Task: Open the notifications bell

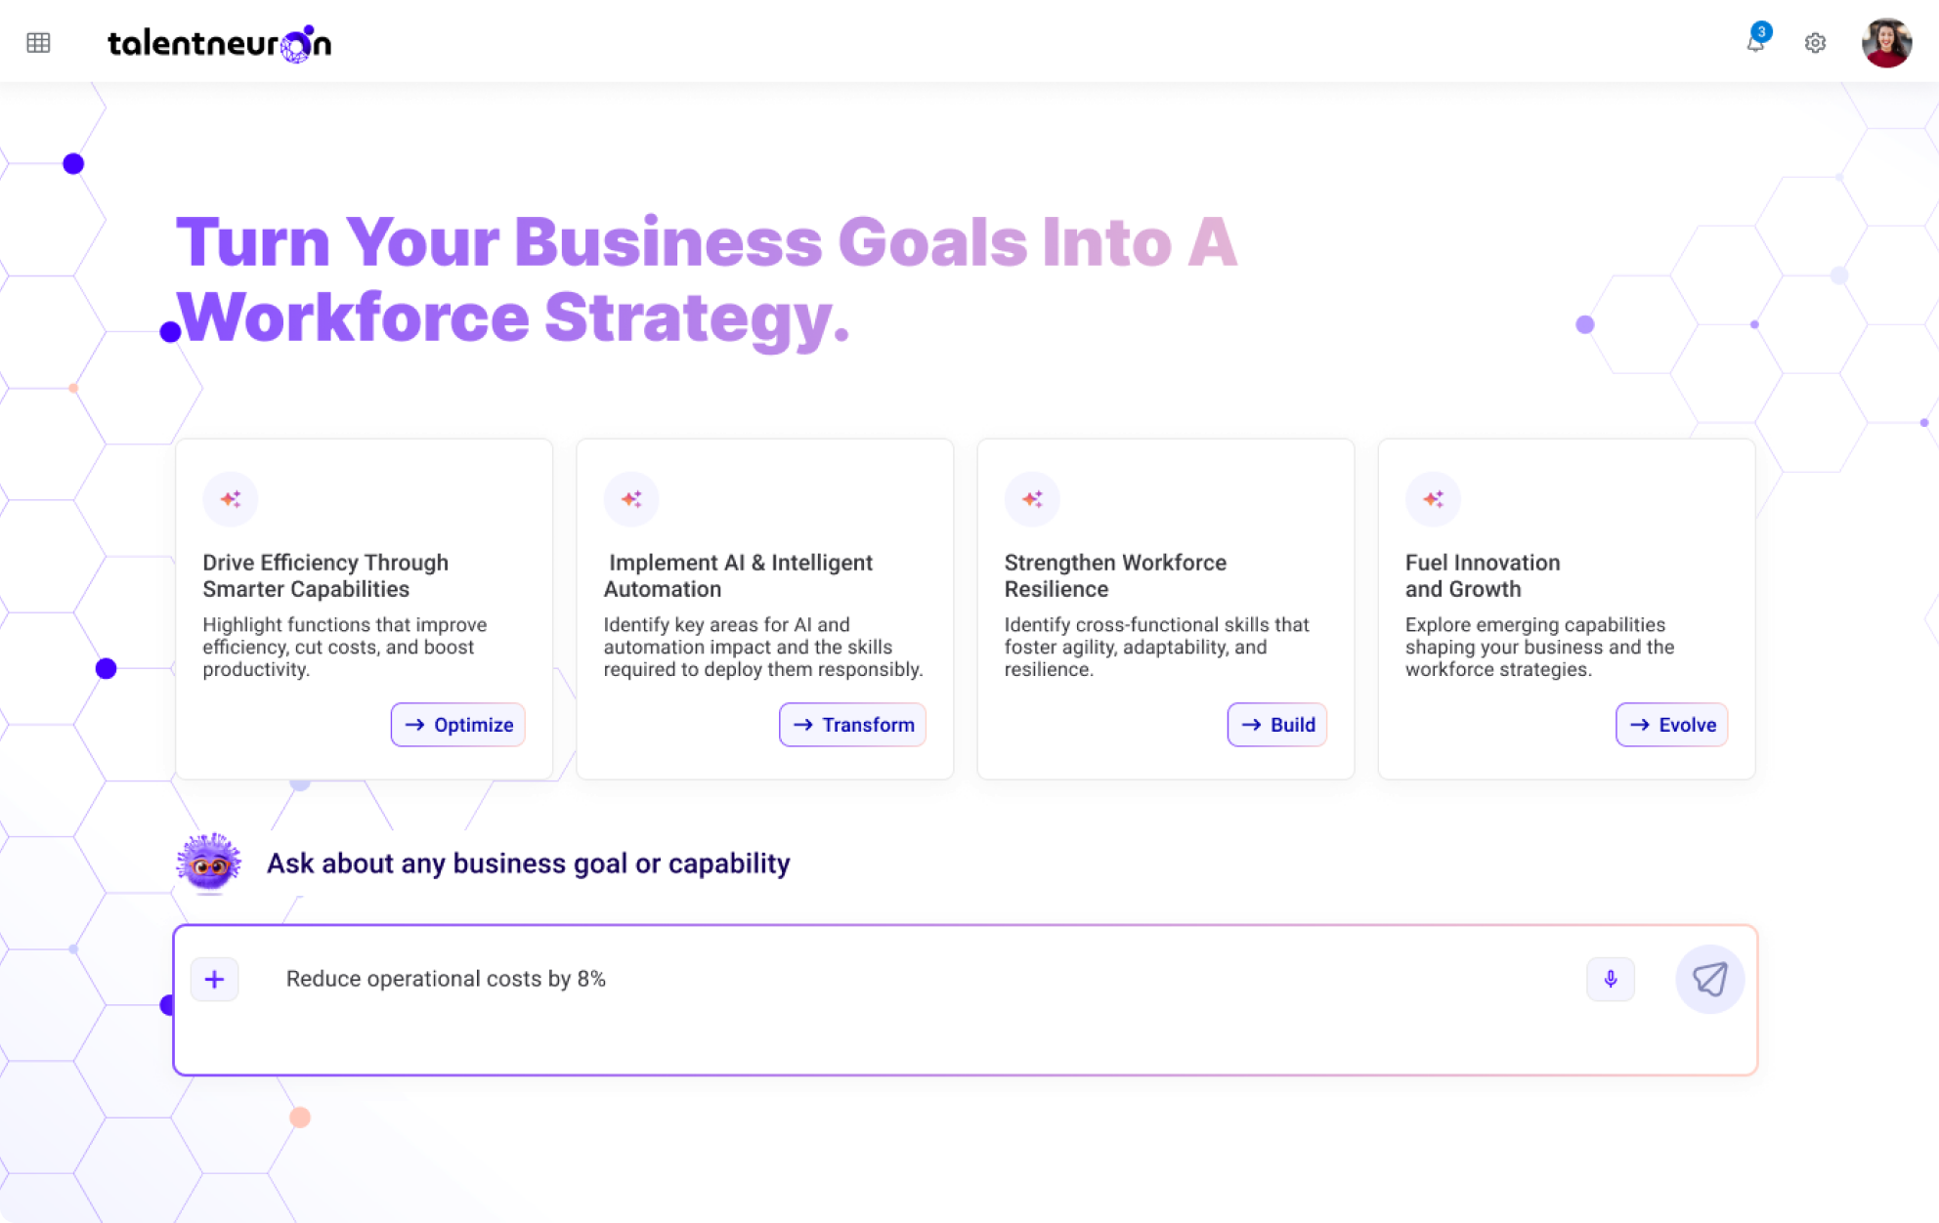Action: click(1755, 43)
